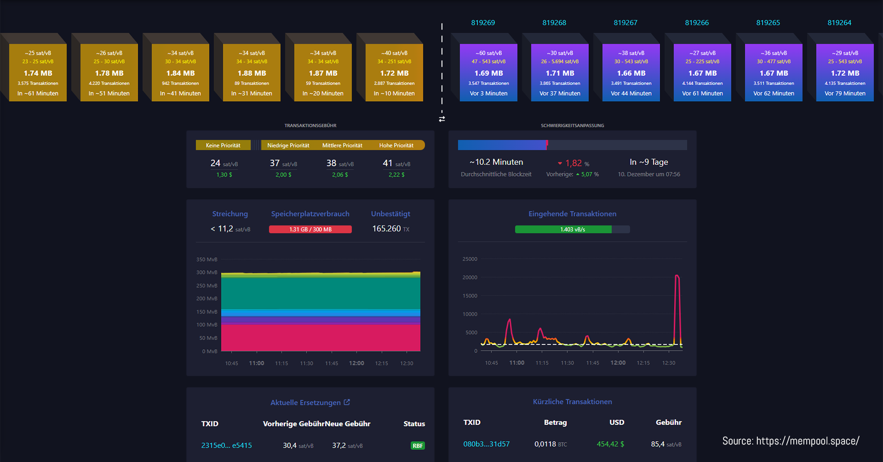The image size is (883, 462).
Task: Click the swap blocks direction arrows icon
Action: click(x=442, y=119)
